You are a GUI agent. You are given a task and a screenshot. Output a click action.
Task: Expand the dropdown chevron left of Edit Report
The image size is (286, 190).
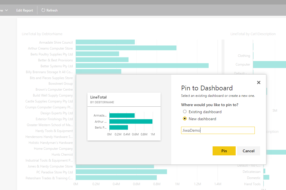coord(6,10)
